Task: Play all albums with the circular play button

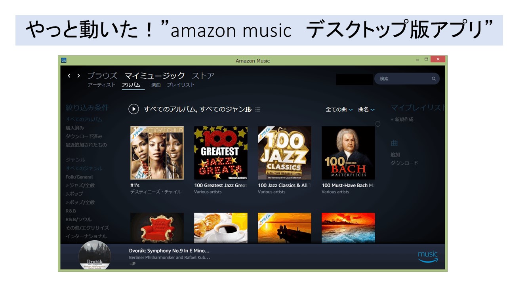Action: point(133,109)
